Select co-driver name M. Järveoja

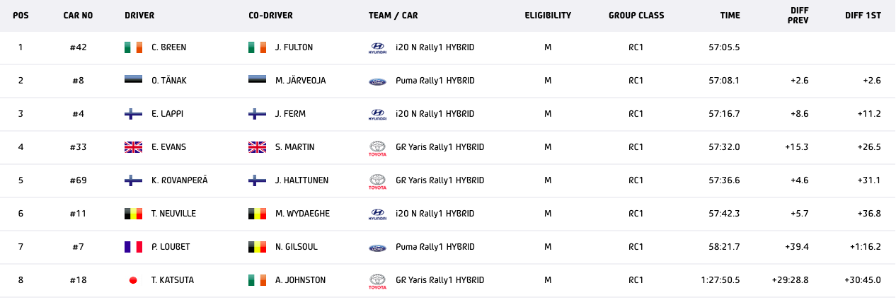point(300,81)
